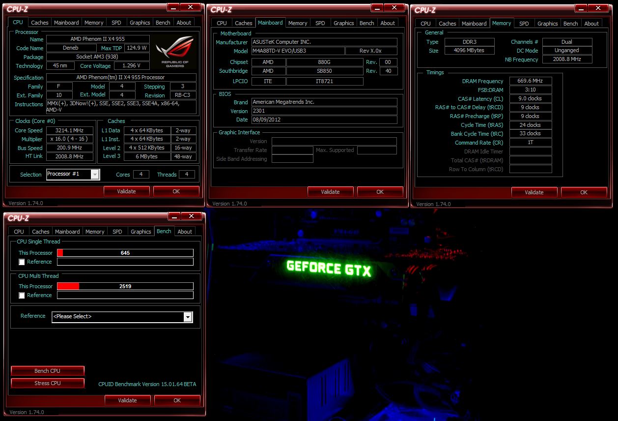The image size is (618, 421).
Task: Tick the Reference checkbox under CPU Single Thread
Action: pyautogui.click(x=22, y=262)
